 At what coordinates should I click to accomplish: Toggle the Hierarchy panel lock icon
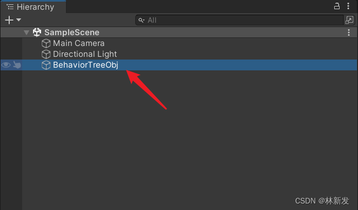pos(337,6)
